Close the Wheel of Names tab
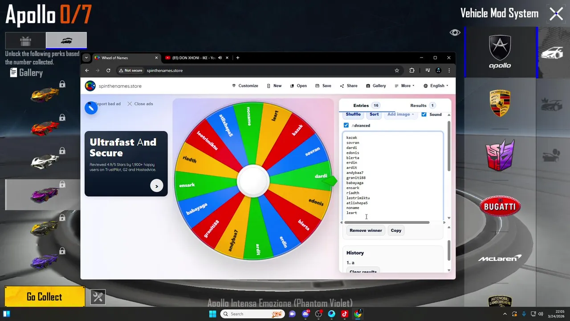Image resolution: width=570 pixels, height=321 pixels. (156, 58)
